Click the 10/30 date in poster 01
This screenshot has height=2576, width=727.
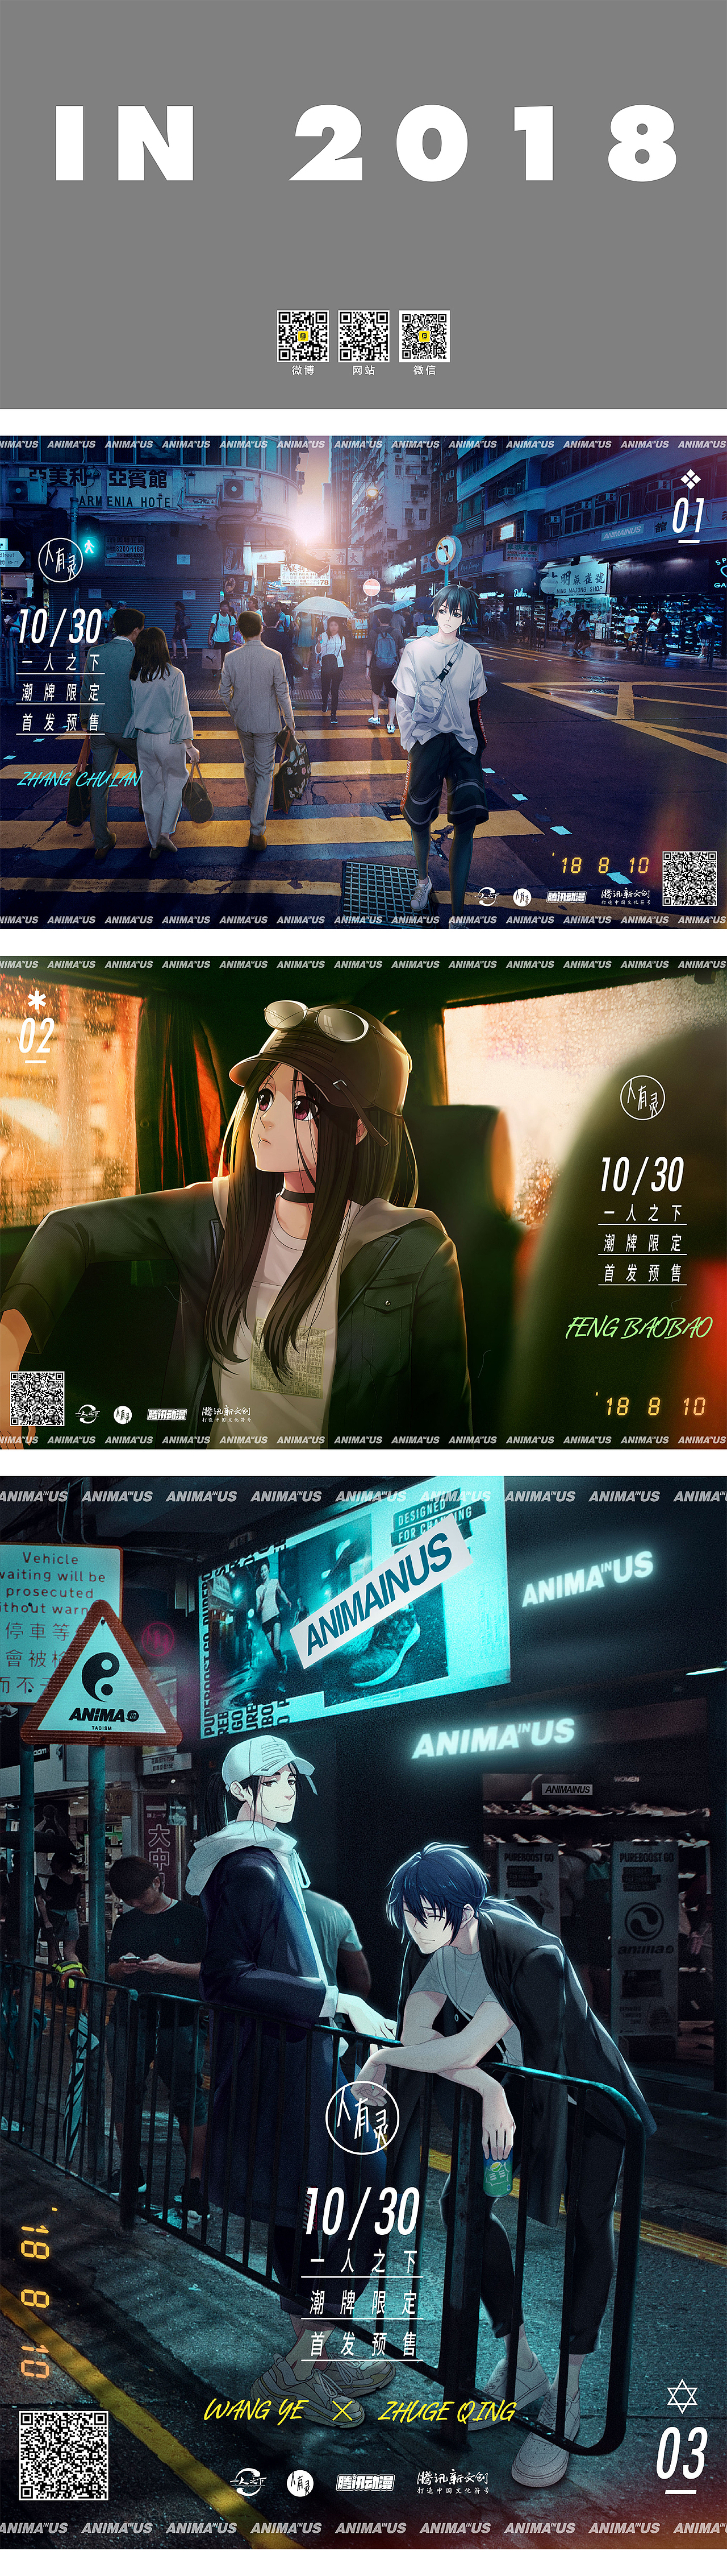(60, 627)
